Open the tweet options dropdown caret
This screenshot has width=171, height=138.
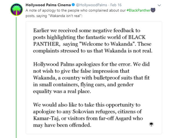(x=159, y=5)
